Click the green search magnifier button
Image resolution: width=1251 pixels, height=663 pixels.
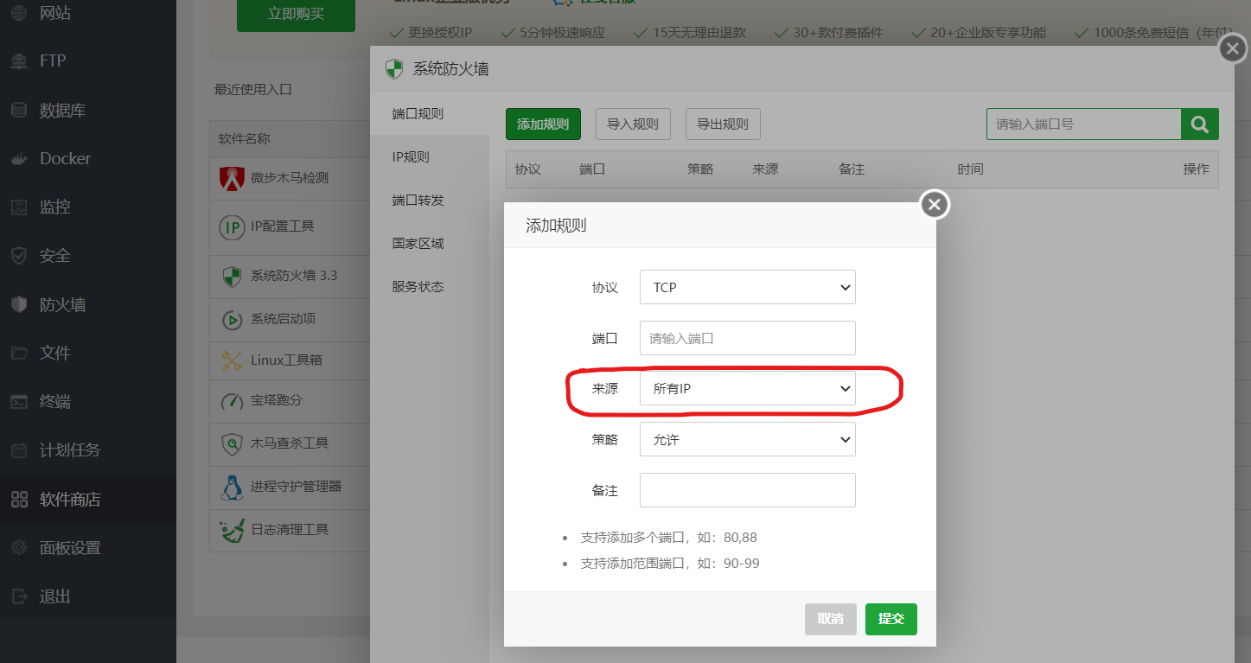pyautogui.click(x=1200, y=124)
